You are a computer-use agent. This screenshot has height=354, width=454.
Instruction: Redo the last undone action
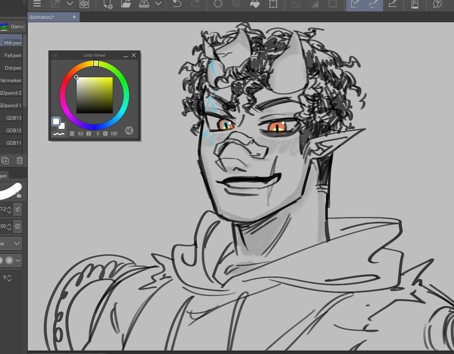coord(195,4)
